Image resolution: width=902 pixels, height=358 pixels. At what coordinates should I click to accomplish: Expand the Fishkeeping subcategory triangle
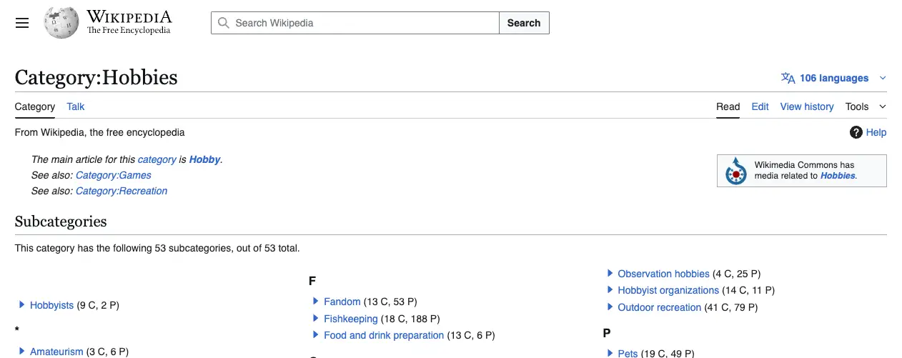pos(316,319)
